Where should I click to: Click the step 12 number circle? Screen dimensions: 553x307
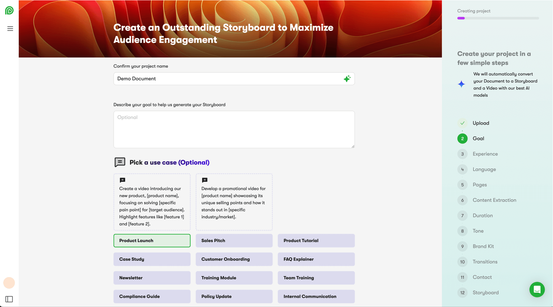(462, 293)
